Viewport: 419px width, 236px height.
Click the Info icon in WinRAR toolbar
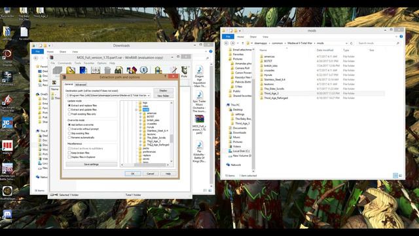(x=144, y=71)
